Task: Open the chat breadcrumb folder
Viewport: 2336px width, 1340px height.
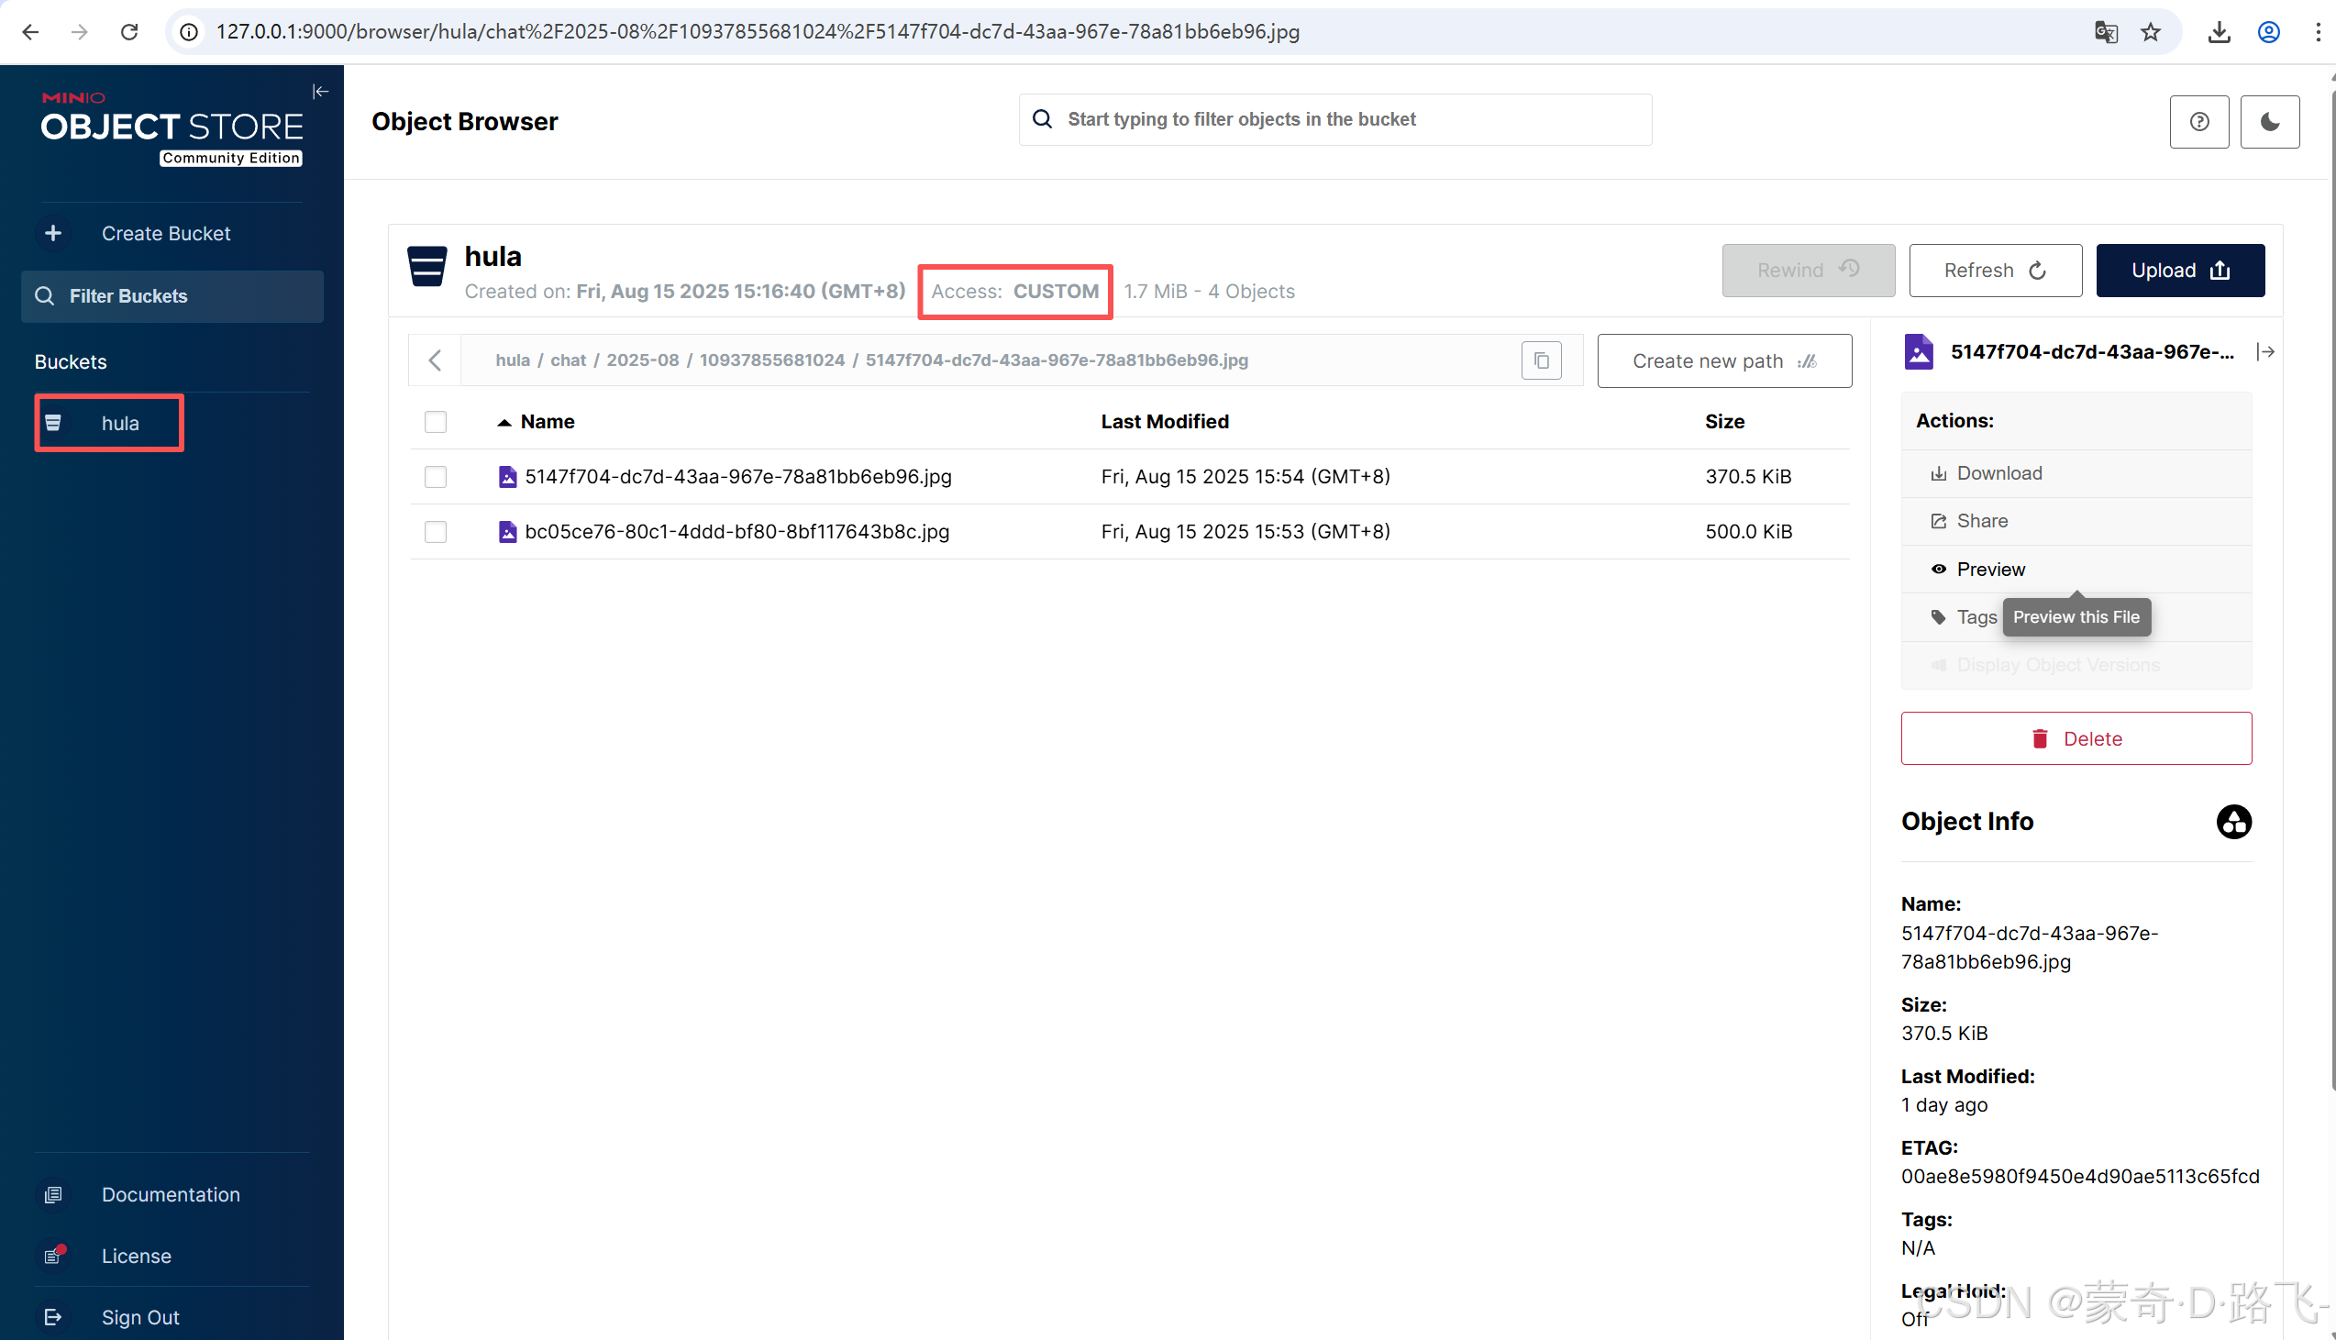Action: 568,360
